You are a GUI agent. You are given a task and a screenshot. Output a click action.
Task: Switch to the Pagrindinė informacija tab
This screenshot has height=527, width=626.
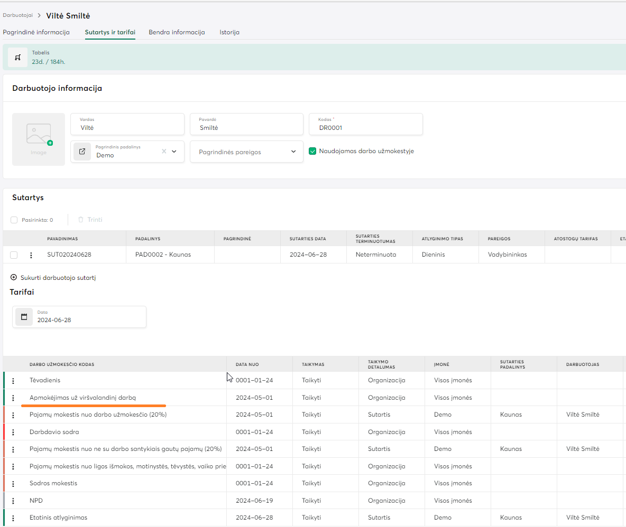36,32
